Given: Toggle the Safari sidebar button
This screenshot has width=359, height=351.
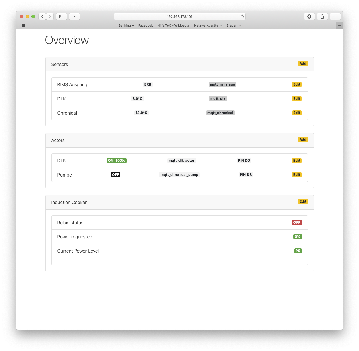Looking at the screenshot, I should coord(62,16).
